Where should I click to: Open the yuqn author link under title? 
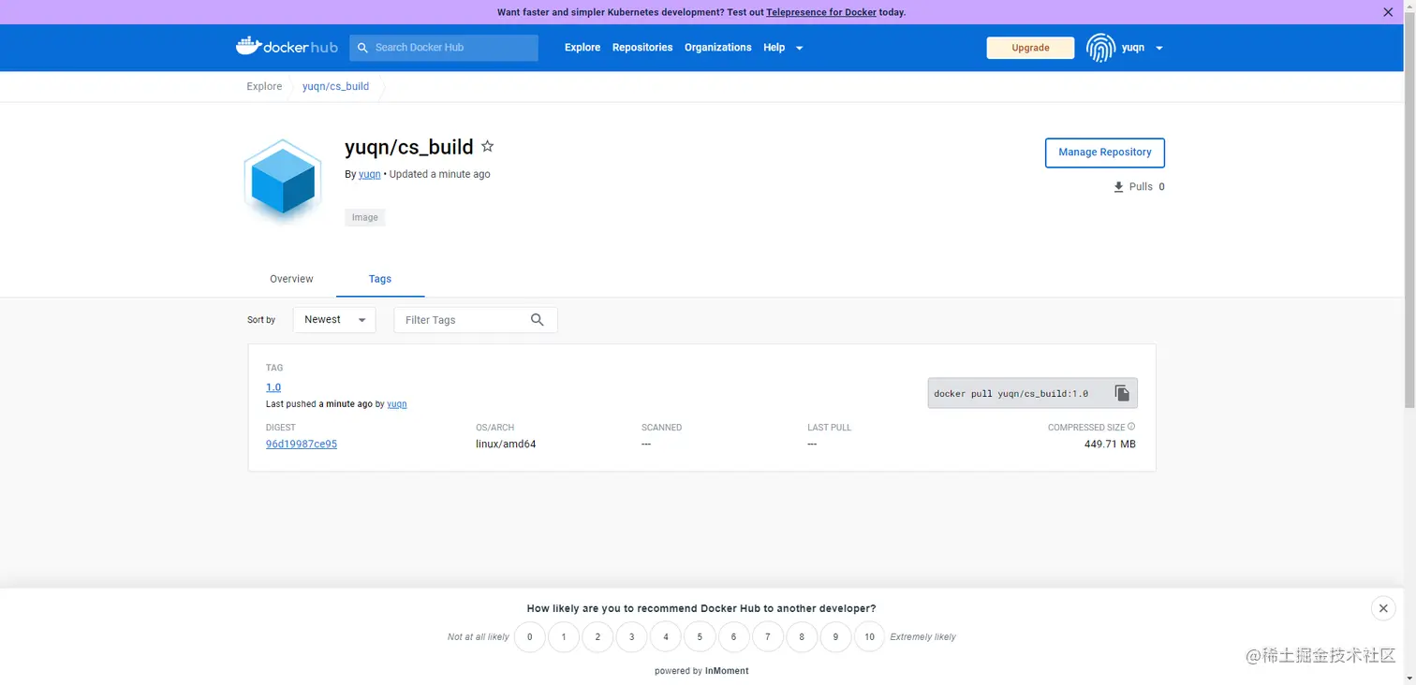(370, 174)
